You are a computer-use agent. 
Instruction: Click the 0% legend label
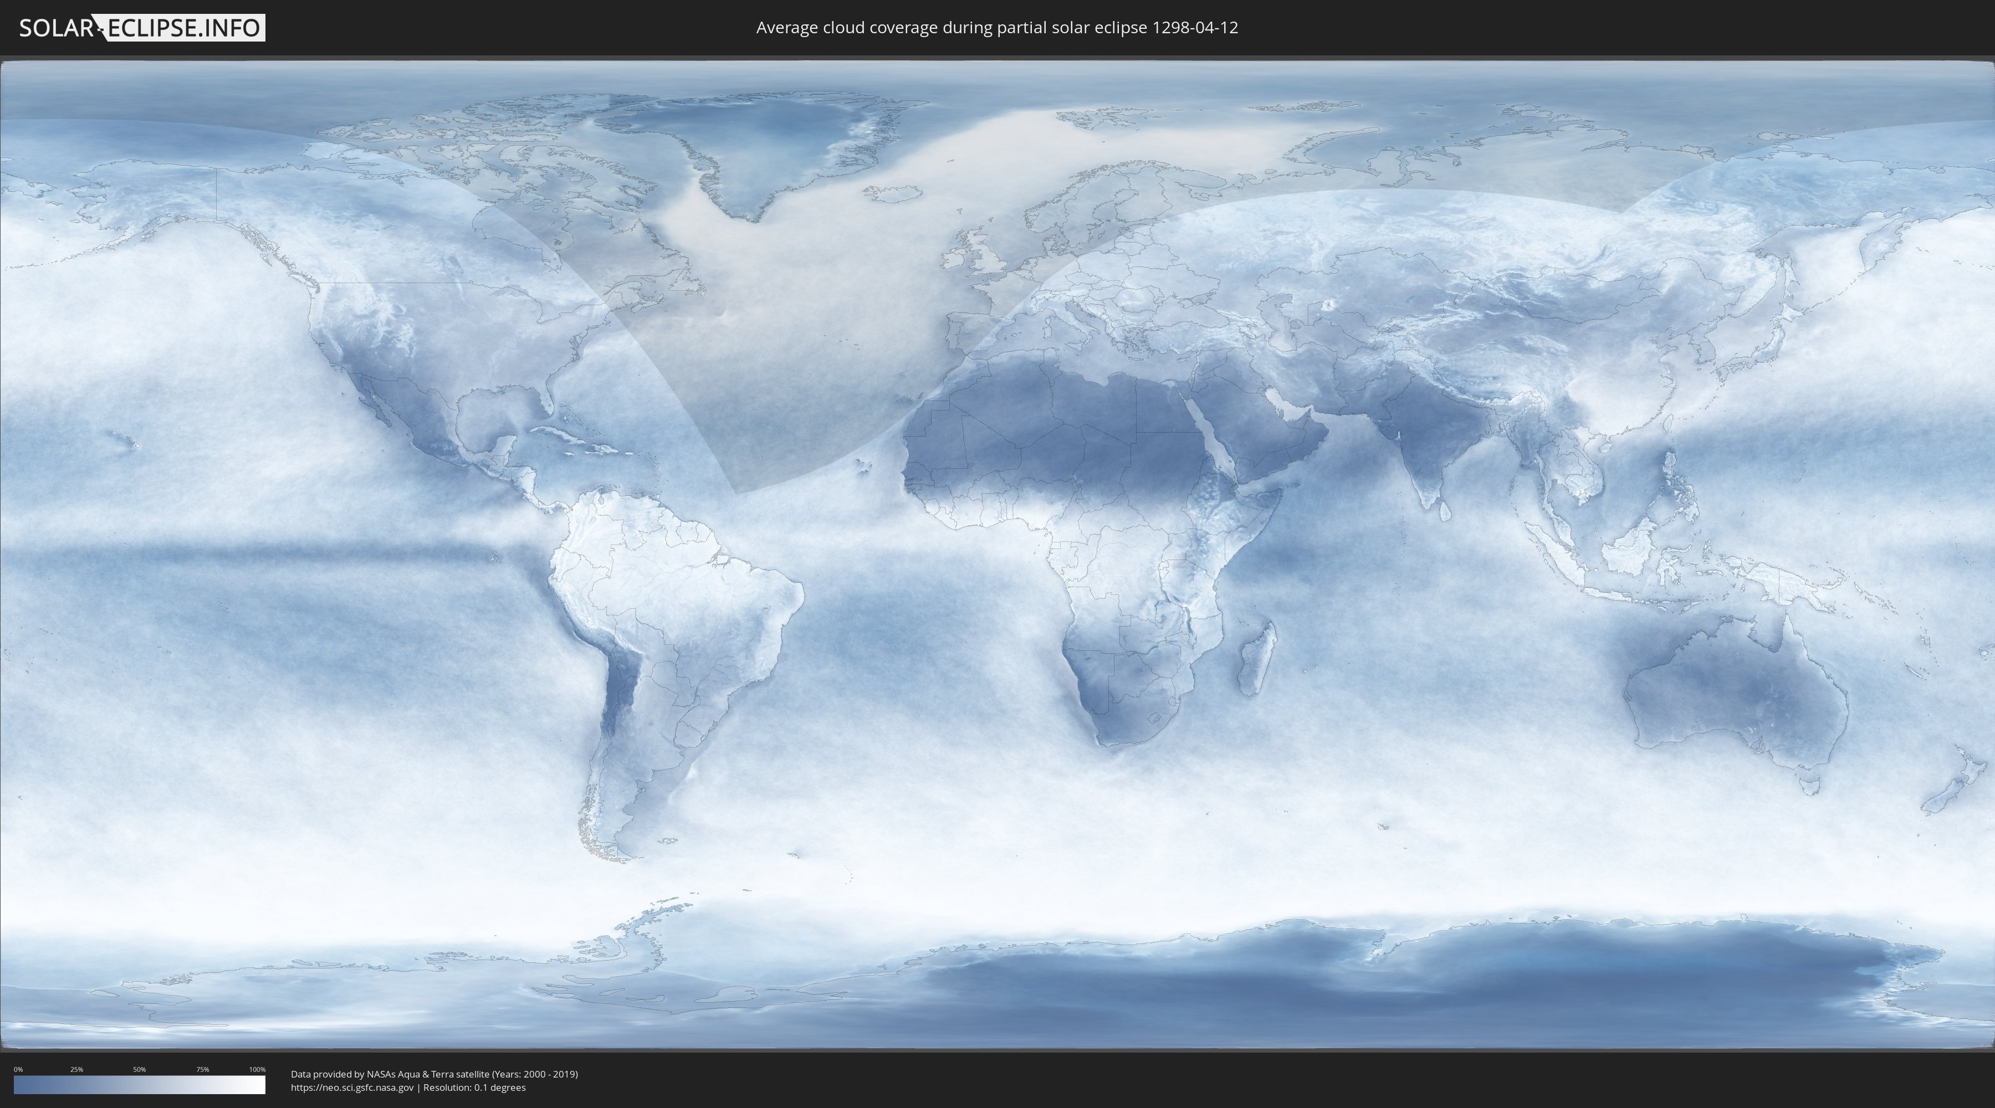[18, 1069]
